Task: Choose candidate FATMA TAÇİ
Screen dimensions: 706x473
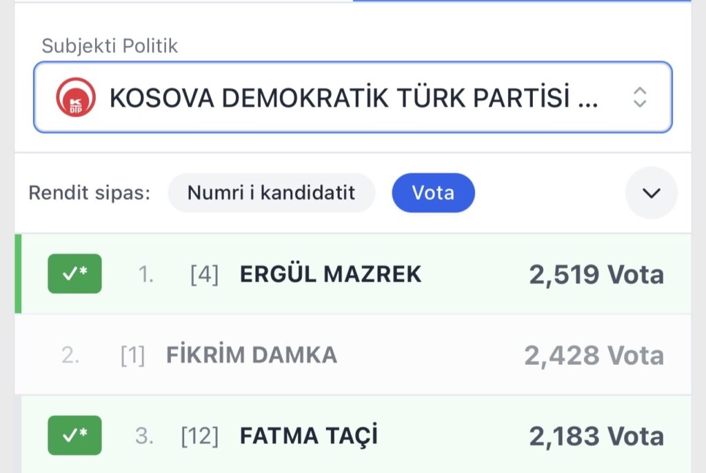Action: pos(308,436)
